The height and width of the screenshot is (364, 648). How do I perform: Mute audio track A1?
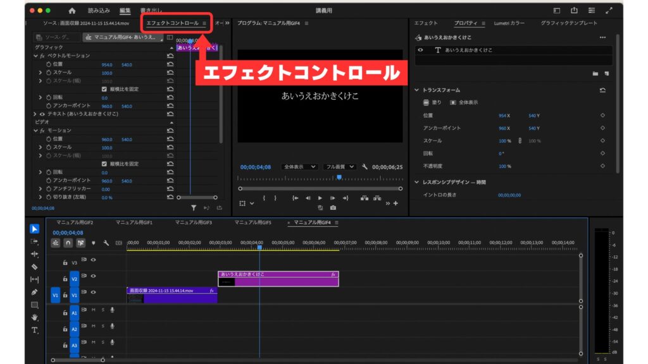(x=94, y=310)
